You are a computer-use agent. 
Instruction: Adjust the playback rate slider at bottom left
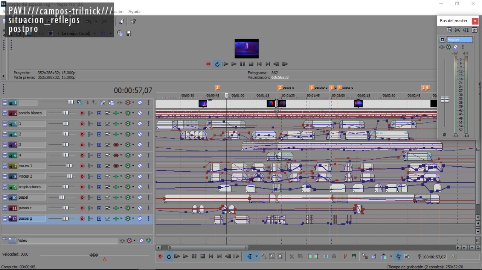pyautogui.click(x=94, y=255)
